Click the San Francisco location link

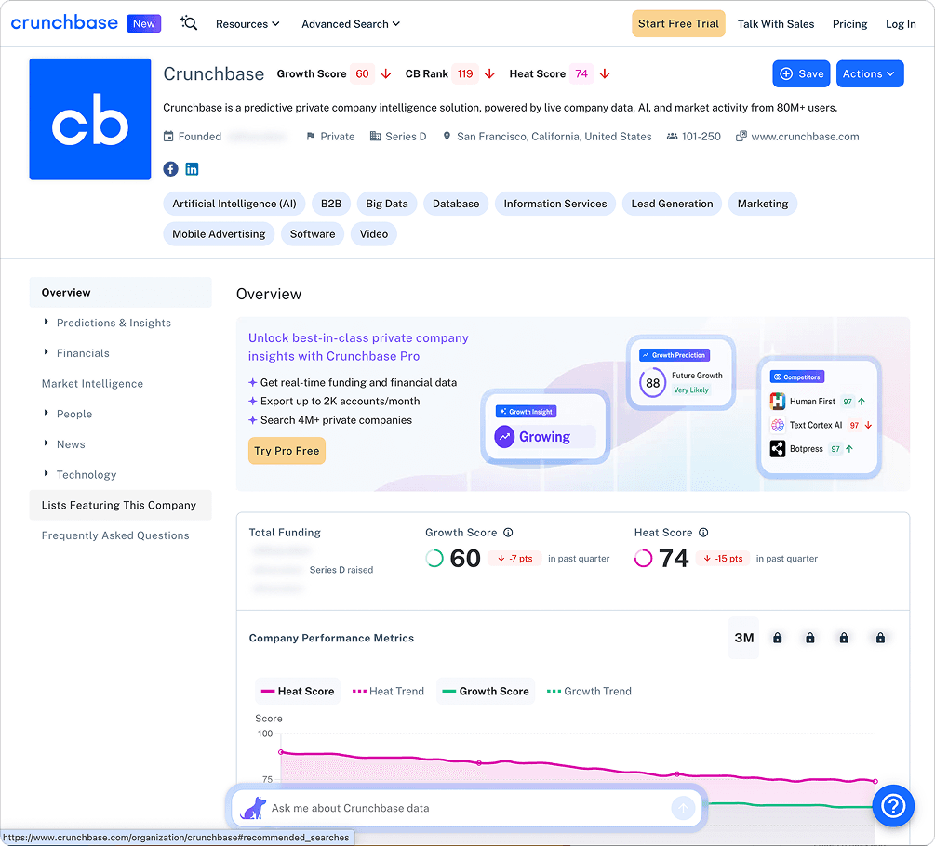[554, 137]
